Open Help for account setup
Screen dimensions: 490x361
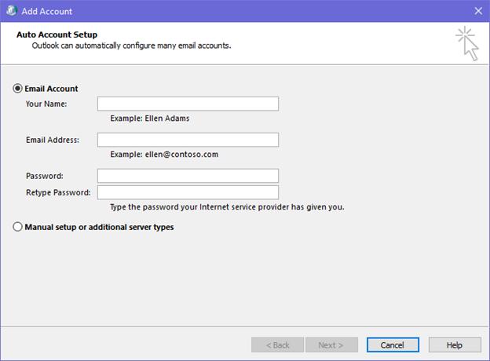click(x=455, y=345)
